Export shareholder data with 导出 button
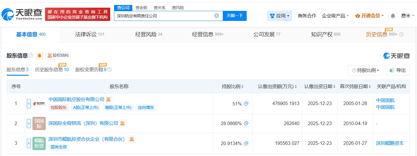The width and height of the screenshot is (417, 156). 398,70
